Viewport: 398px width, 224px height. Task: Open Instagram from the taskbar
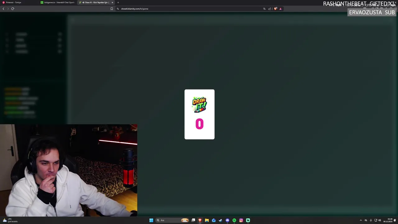click(241, 220)
